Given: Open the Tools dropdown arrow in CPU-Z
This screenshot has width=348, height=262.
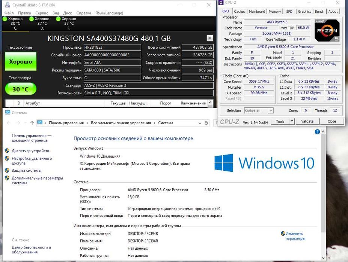Looking at the screenshot, I should 292,121.
